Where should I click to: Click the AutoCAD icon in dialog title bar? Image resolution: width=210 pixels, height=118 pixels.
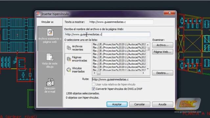[x=38, y=14]
